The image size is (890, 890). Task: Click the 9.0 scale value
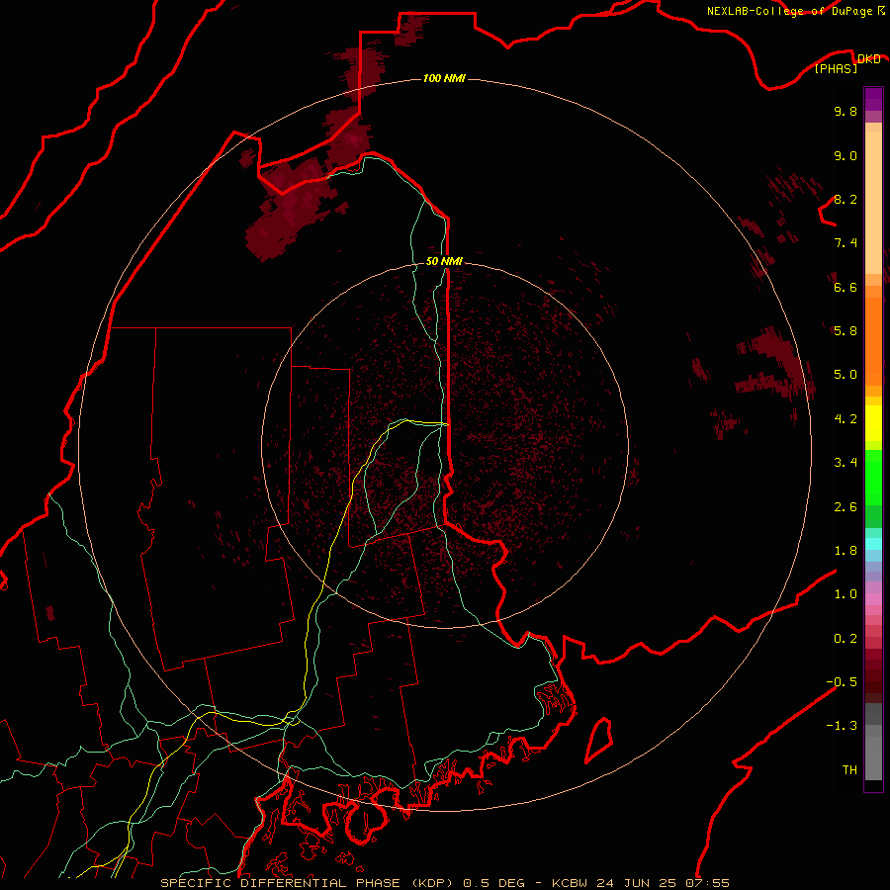coord(845,155)
